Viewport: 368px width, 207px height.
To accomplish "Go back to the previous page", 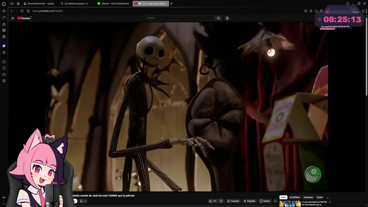I will point(11,11).
